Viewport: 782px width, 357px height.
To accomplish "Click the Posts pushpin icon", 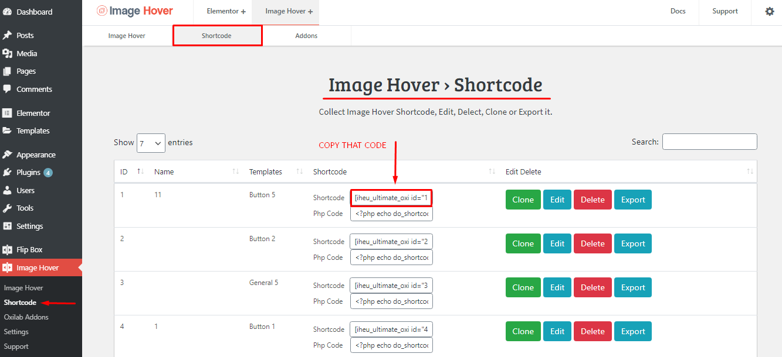I will click(x=7, y=35).
